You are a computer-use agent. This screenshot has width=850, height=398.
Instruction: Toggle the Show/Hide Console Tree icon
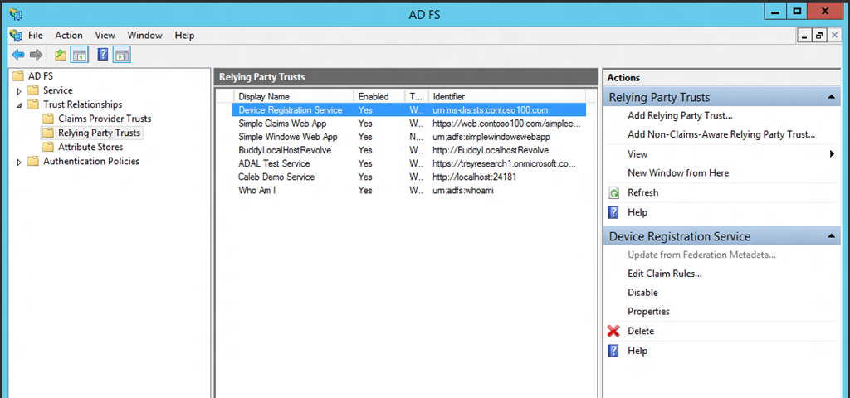[x=80, y=55]
